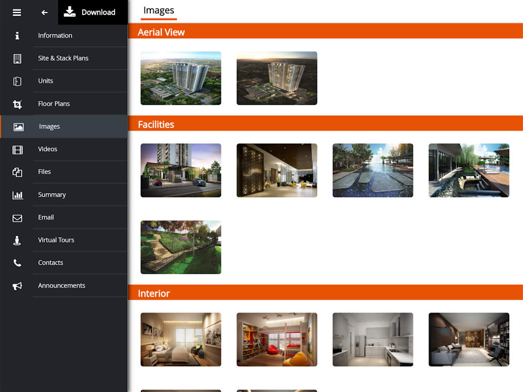Select the Units menu entry
This screenshot has height=392, width=523.
tap(46, 81)
